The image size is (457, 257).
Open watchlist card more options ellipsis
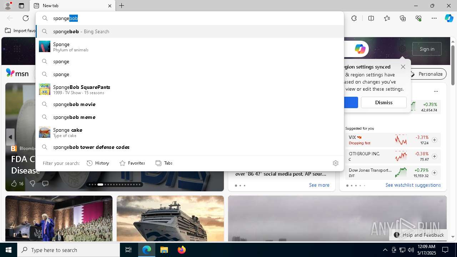[x=436, y=91]
